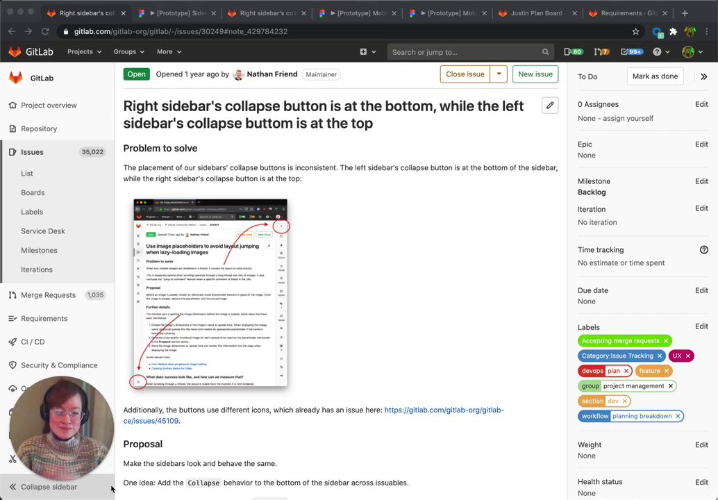This screenshot has height=500, width=718.
Task: Click Collapse sidebar at bottom left
Action: [x=57, y=487]
